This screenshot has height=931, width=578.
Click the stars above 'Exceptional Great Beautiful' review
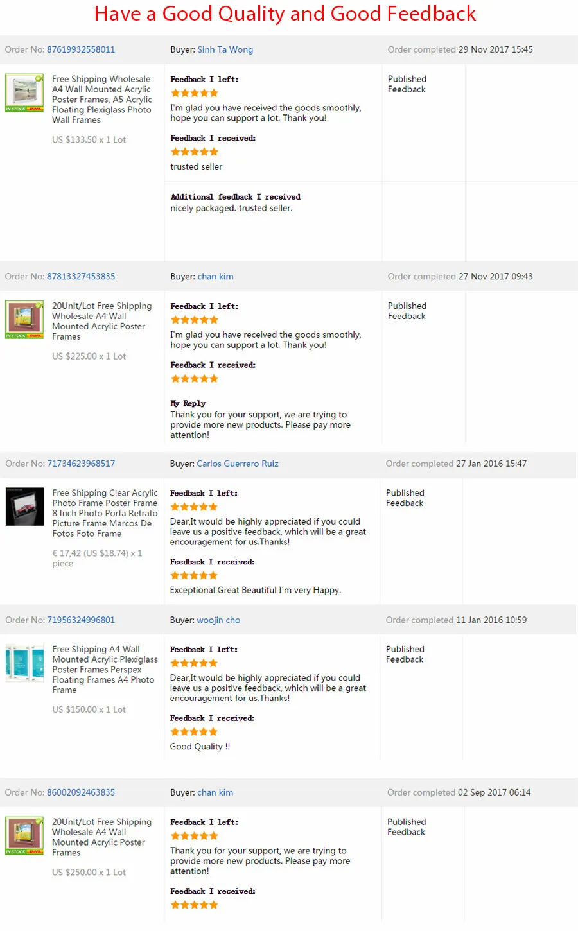194,576
